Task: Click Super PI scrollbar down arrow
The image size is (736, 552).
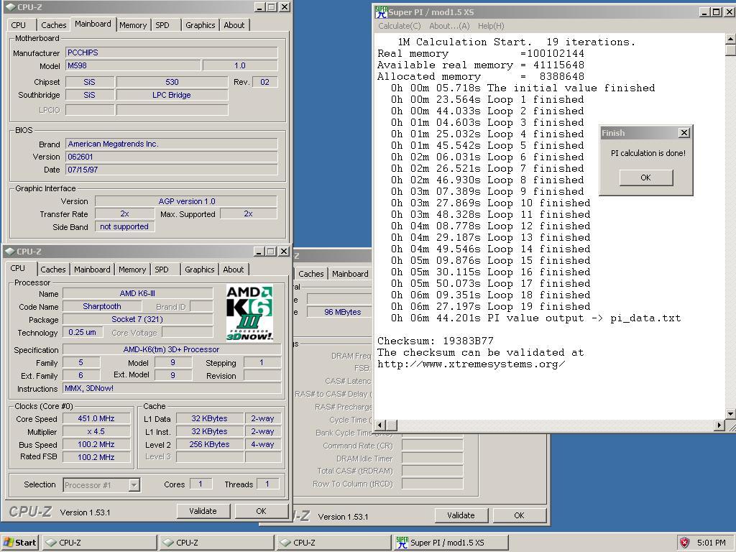Action: coord(730,414)
